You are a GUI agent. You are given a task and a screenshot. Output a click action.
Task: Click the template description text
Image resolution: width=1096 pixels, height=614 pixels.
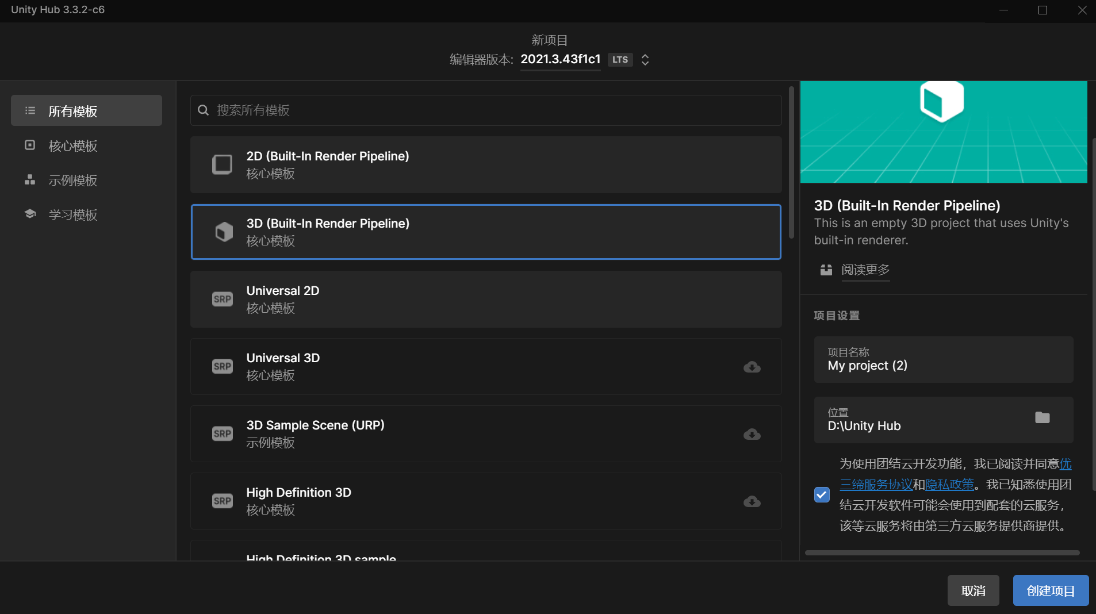pos(941,231)
